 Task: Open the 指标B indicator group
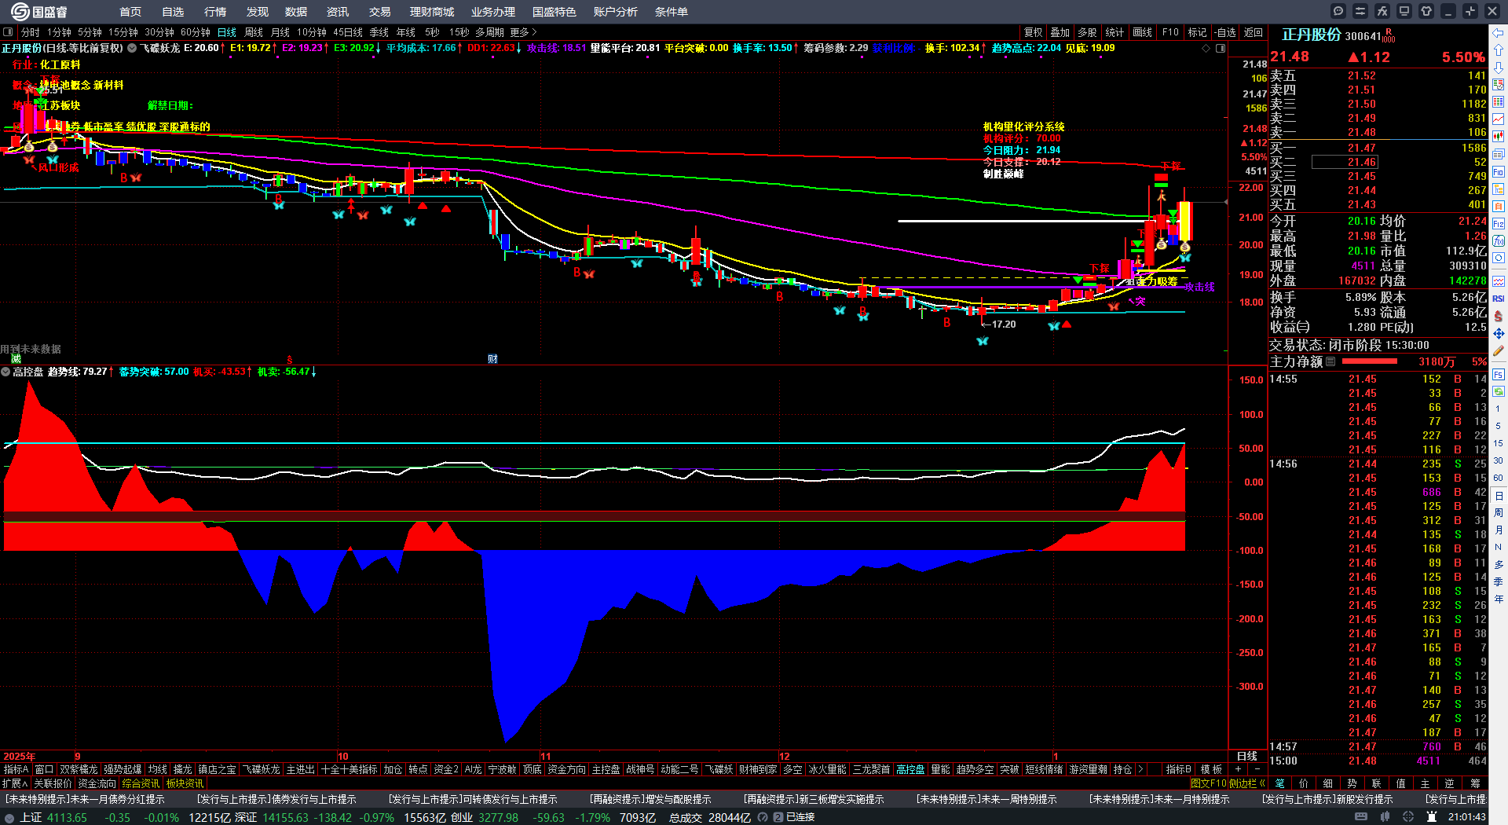pos(1178,769)
